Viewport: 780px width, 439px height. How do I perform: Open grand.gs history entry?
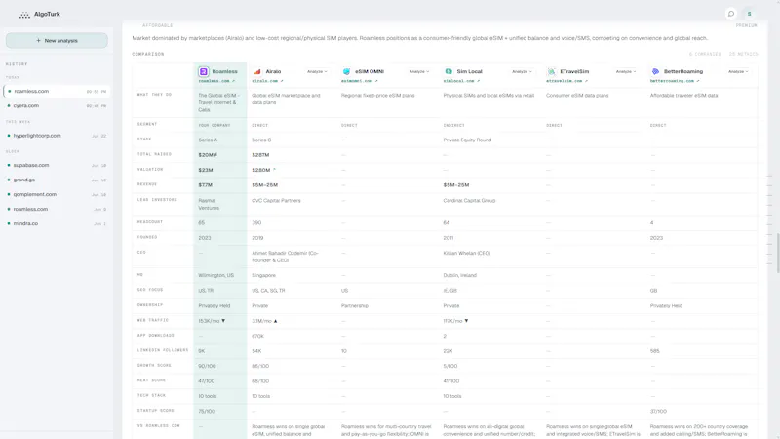click(57, 180)
